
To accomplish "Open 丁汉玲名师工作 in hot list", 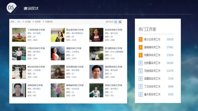I will (152, 86).
